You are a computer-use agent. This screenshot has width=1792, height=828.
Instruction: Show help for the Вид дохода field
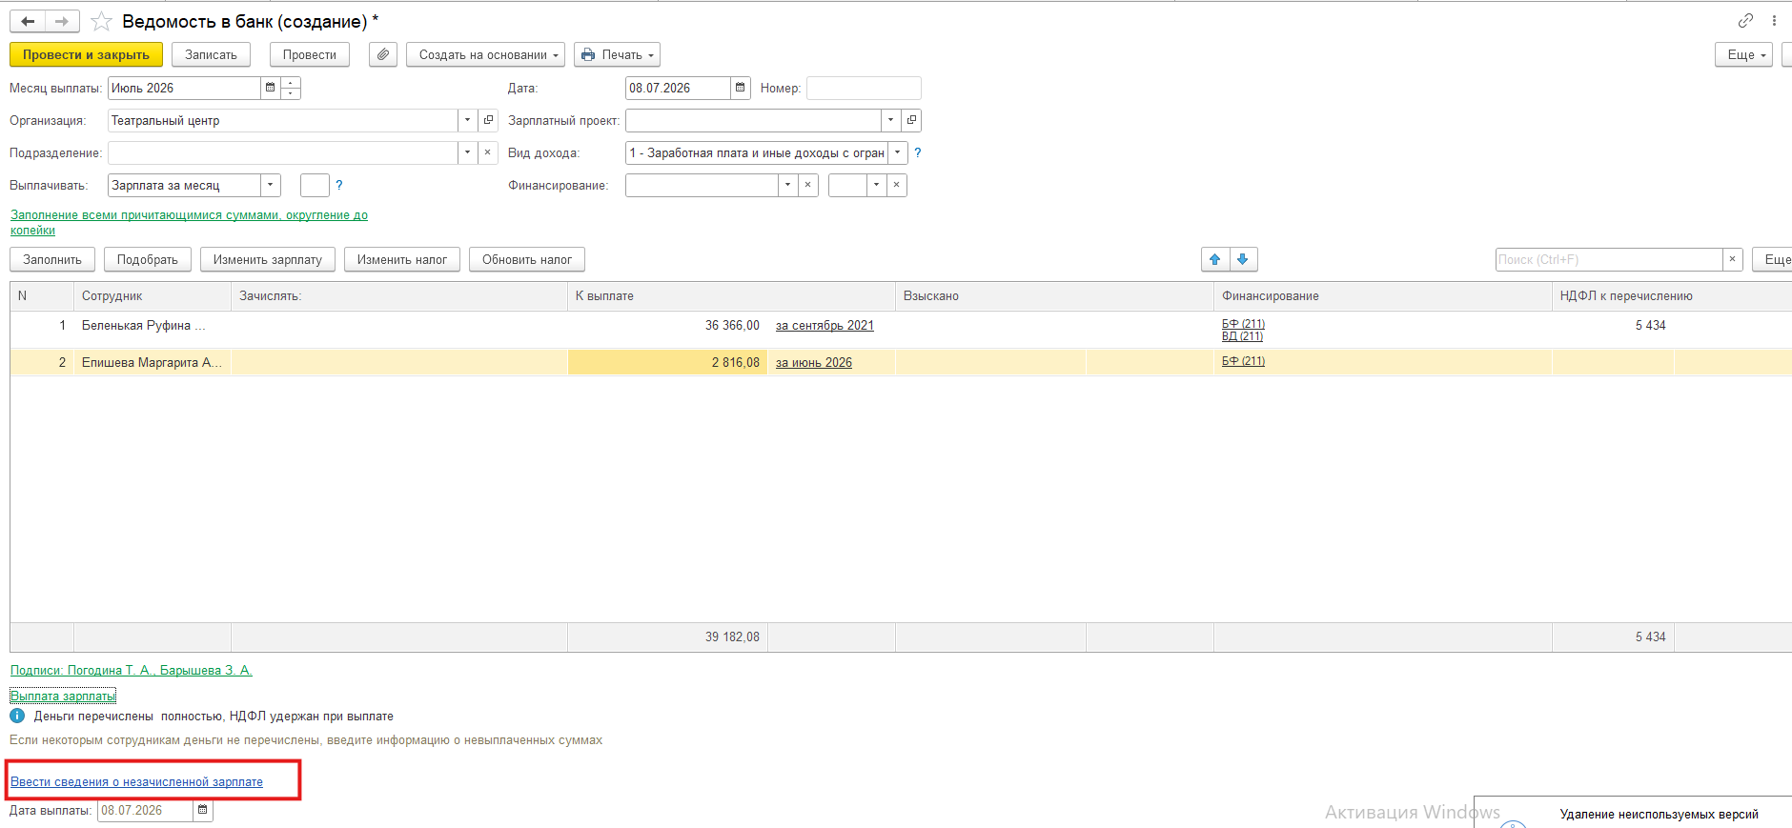click(918, 152)
